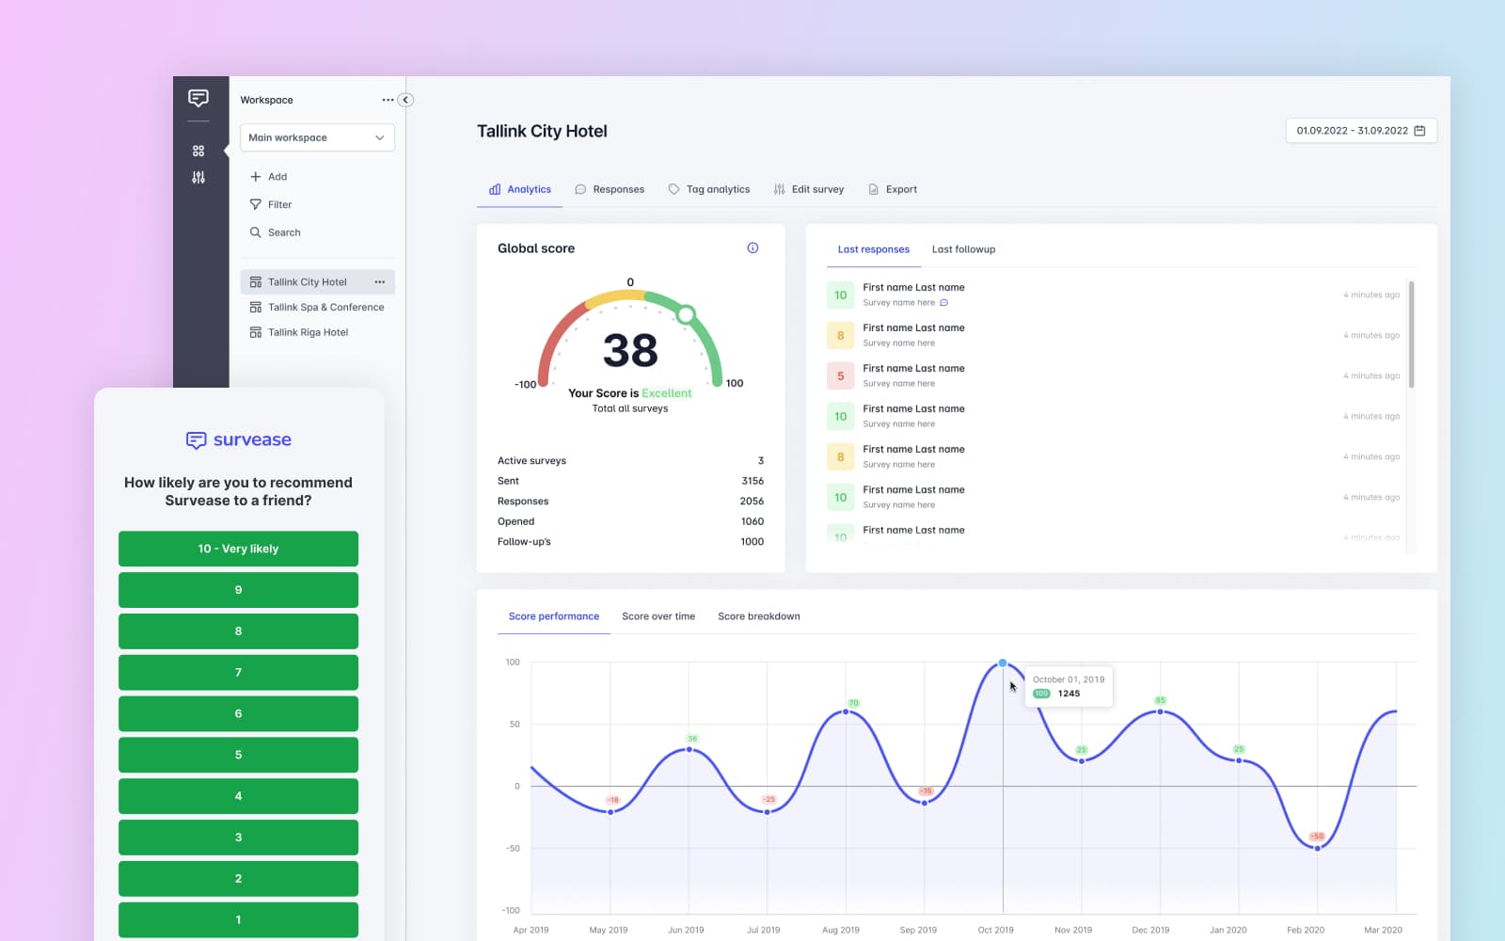Click the Search magnifier icon

(255, 232)
